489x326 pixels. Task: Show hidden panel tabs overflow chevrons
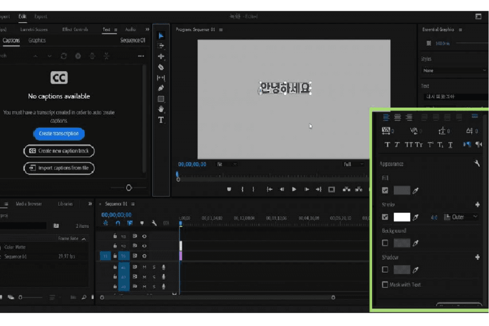(147, 29)
